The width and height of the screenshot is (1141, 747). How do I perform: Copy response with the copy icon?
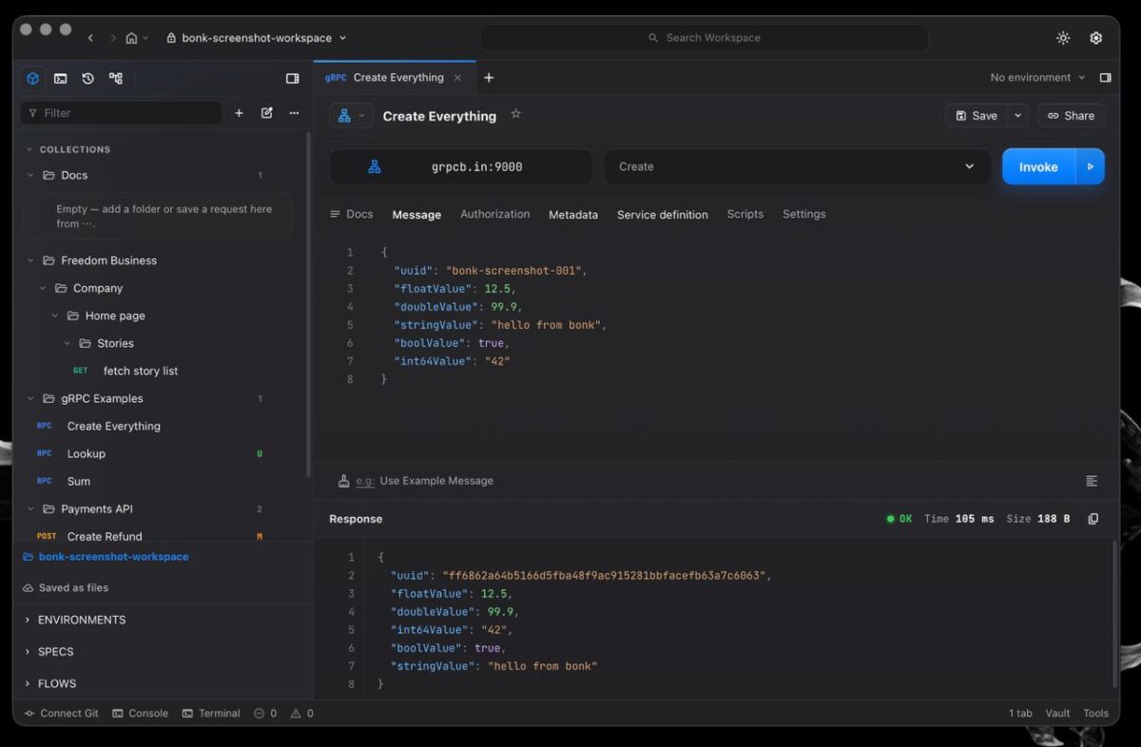click(1093, 519)
